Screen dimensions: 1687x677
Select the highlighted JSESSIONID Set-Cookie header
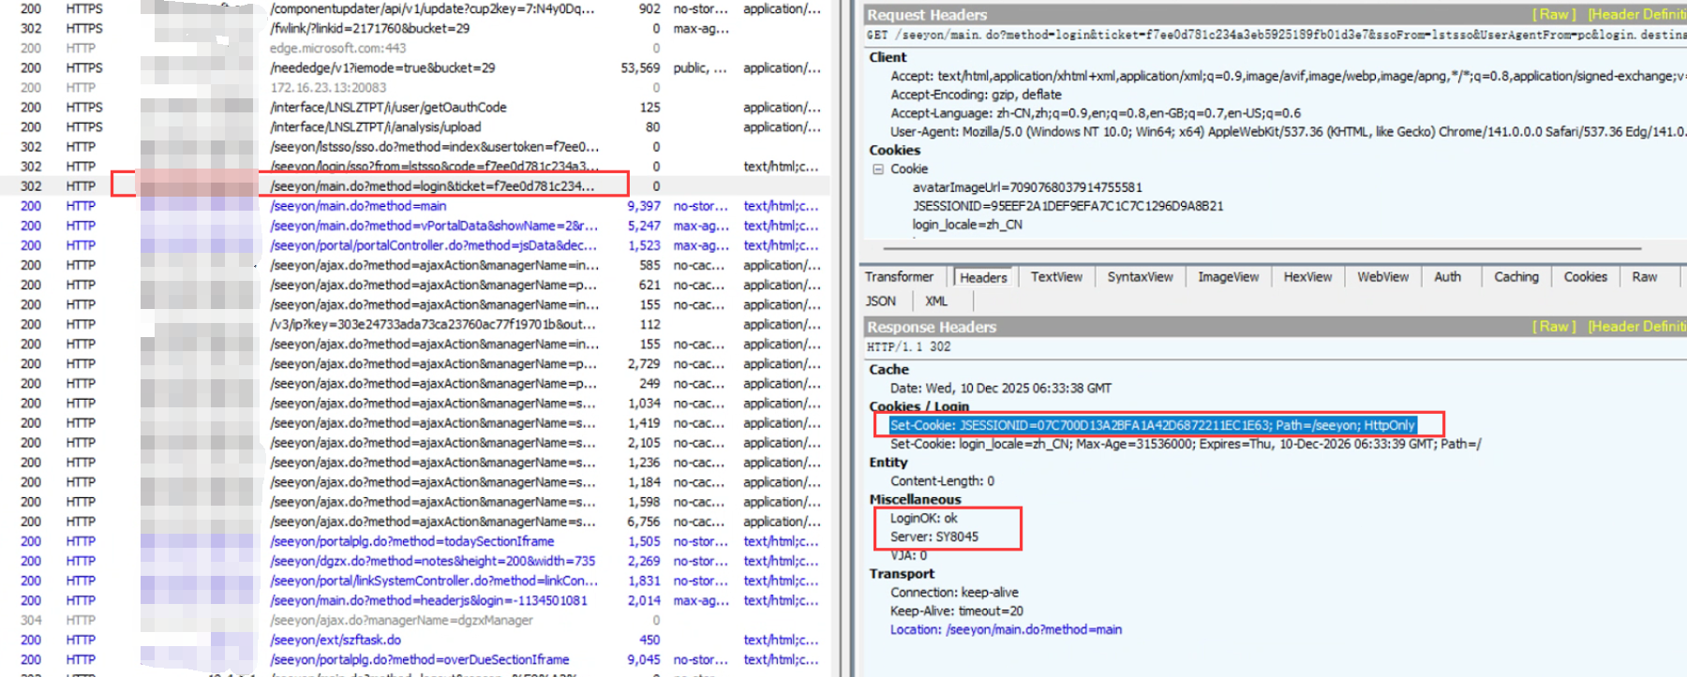click(1152, 426)
